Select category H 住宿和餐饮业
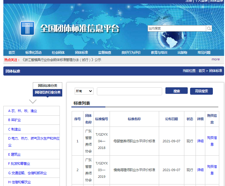 (x=19, y=182)
